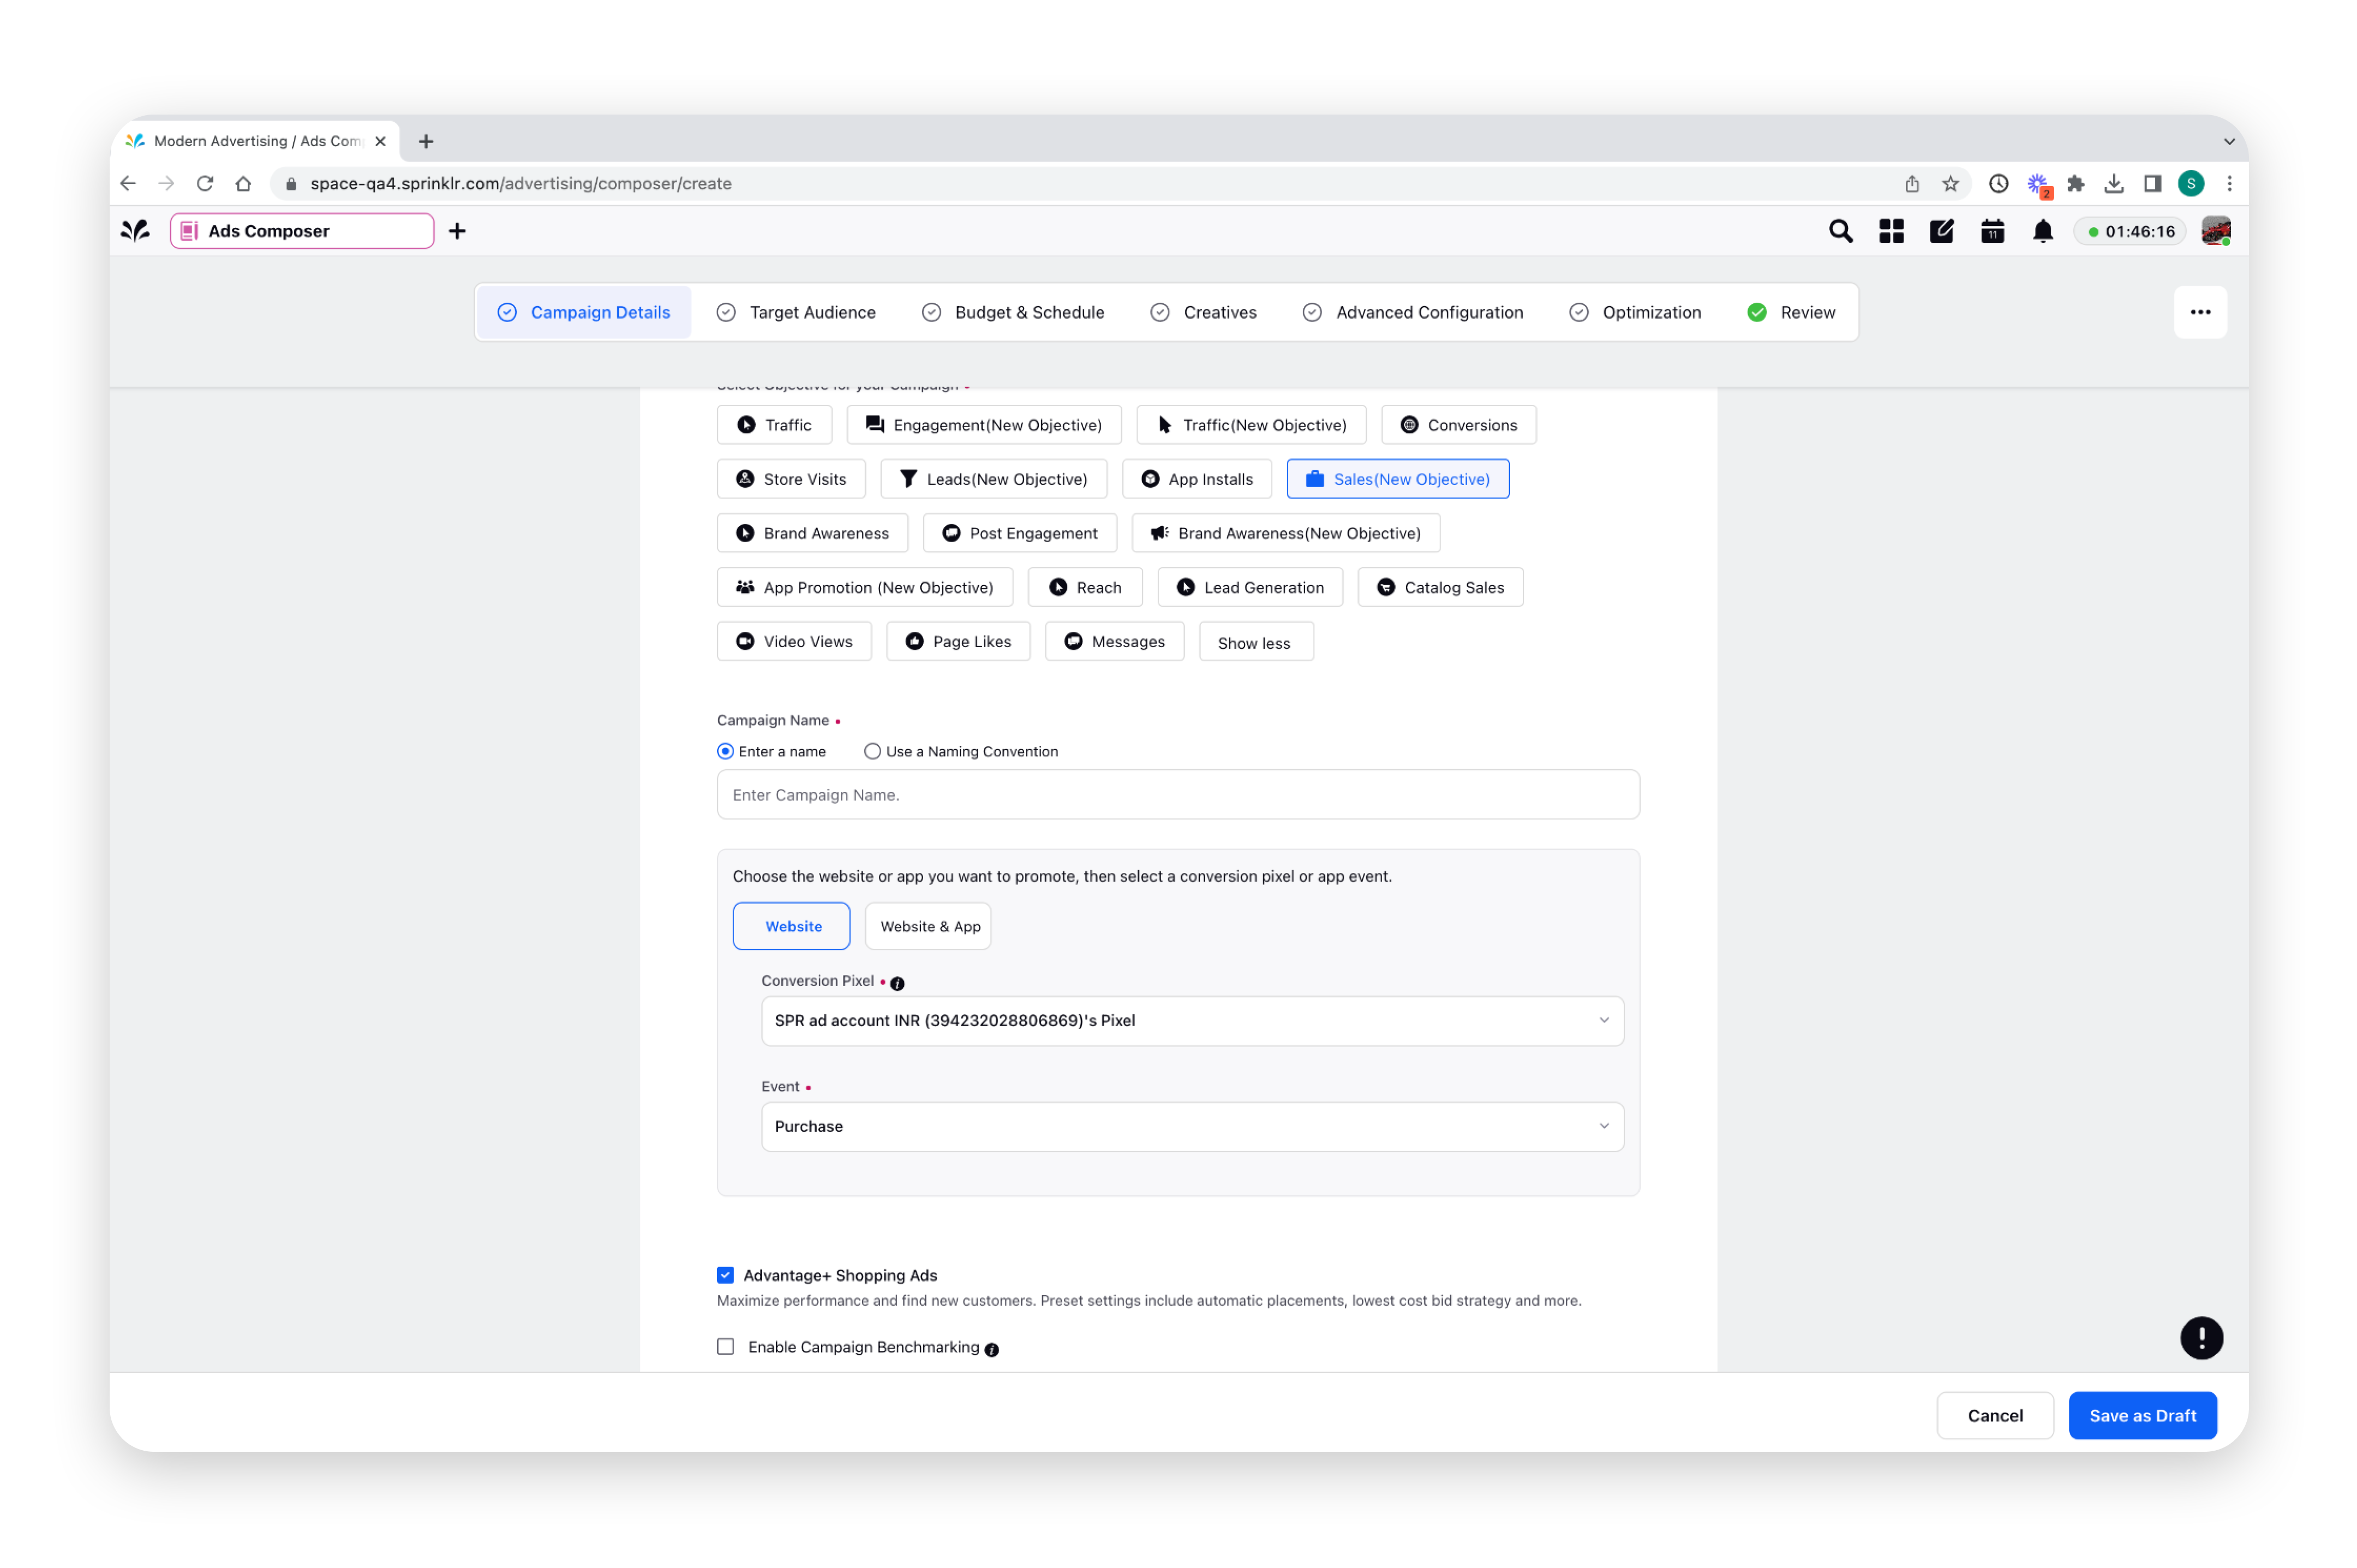Open the user profile avatar
This screenshot has height=1568, width=2357.
click(x=2216, y=230)
